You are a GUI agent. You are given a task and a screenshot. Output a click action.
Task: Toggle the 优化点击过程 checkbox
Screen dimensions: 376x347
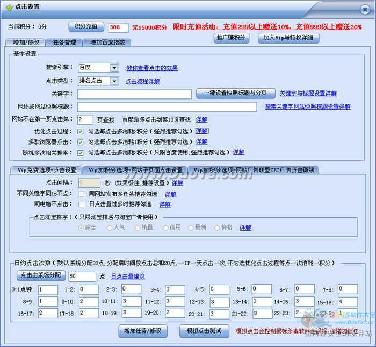(81, 131)
